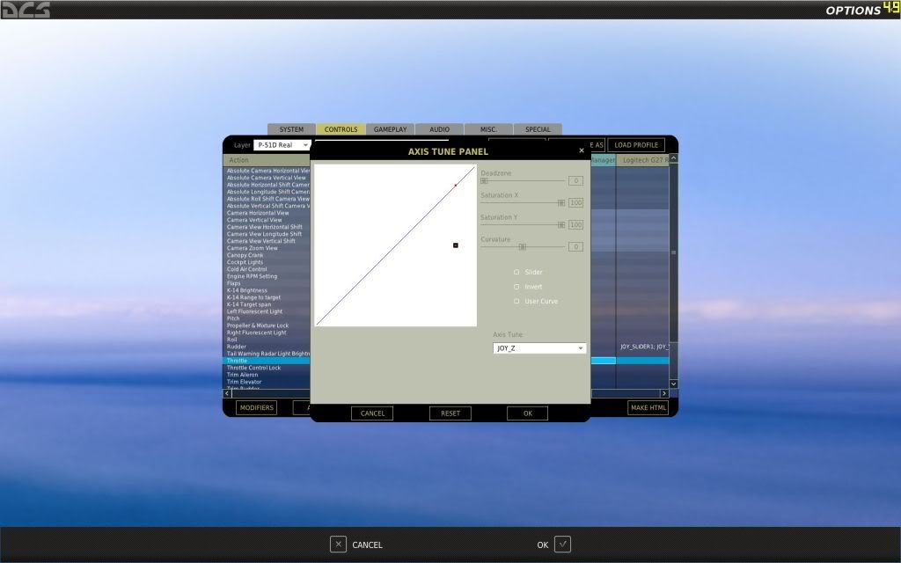This screenshot has height=563, width=901.
Task: Open the GAMEPLAY tab
Action: [x=390, y=129]
